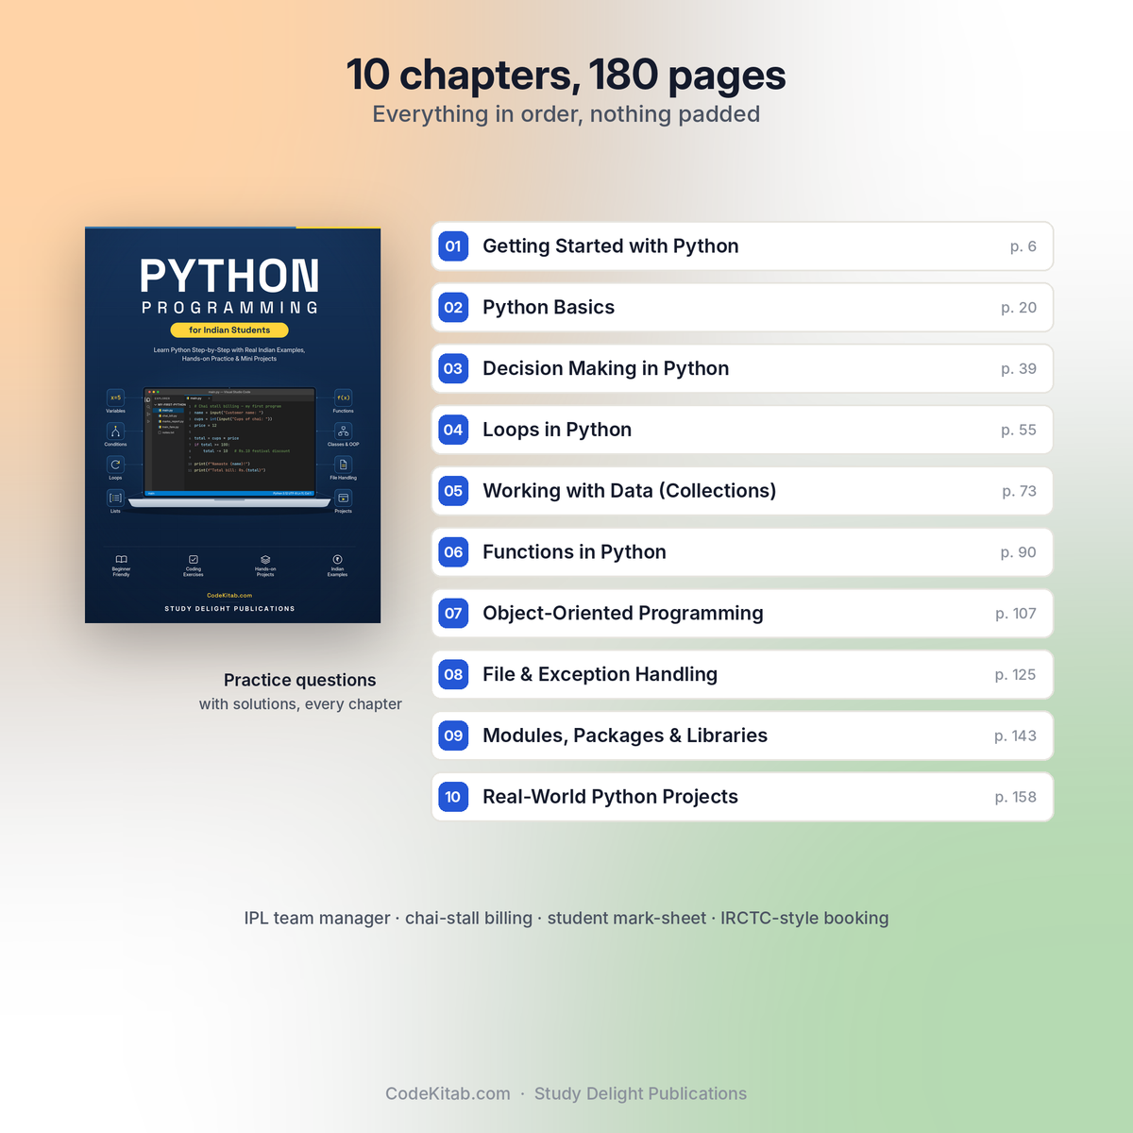
Task: Click the 04 chapter number badge
Action: 453,430
